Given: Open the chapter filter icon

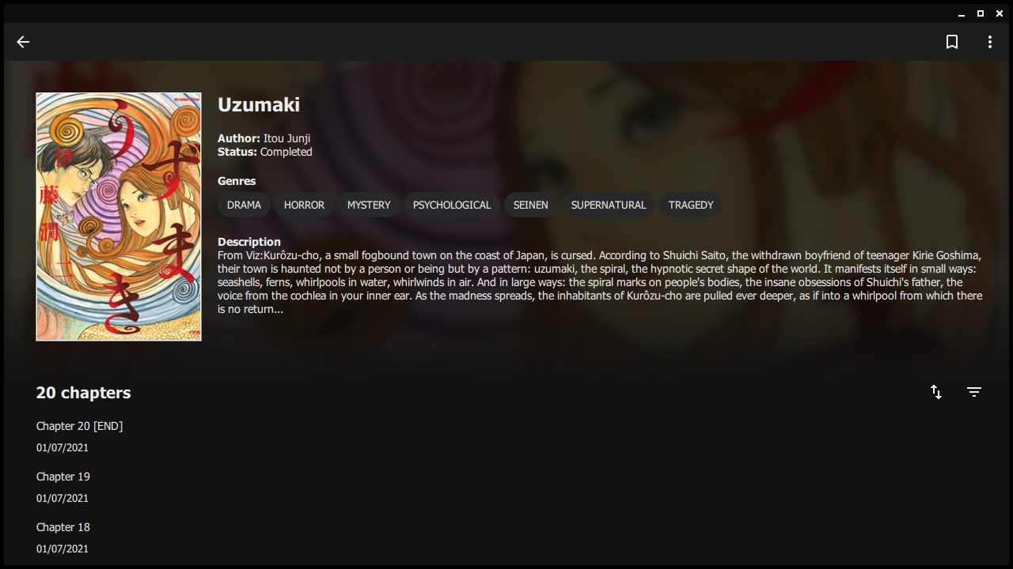Looking at the screenshot, I should [x=974, y=392].
